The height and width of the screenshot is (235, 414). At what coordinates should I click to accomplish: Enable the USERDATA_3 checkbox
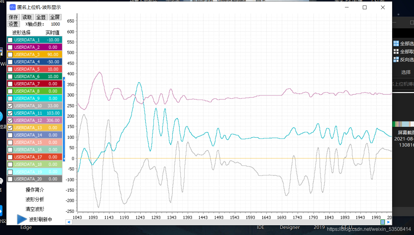(10, 55)
